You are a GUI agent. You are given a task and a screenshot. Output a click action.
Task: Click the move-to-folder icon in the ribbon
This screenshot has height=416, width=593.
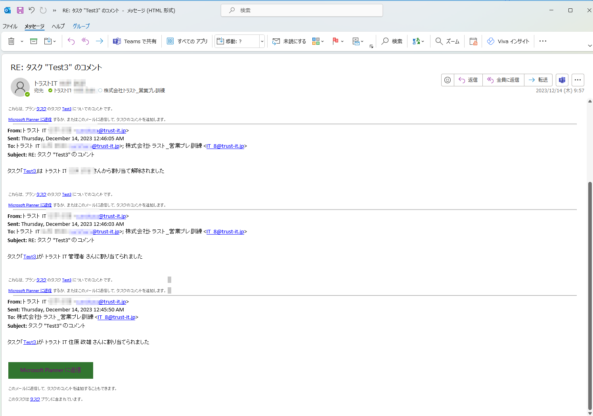48,41
